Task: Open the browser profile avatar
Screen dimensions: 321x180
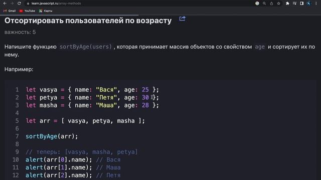Action: coord(309,3)
